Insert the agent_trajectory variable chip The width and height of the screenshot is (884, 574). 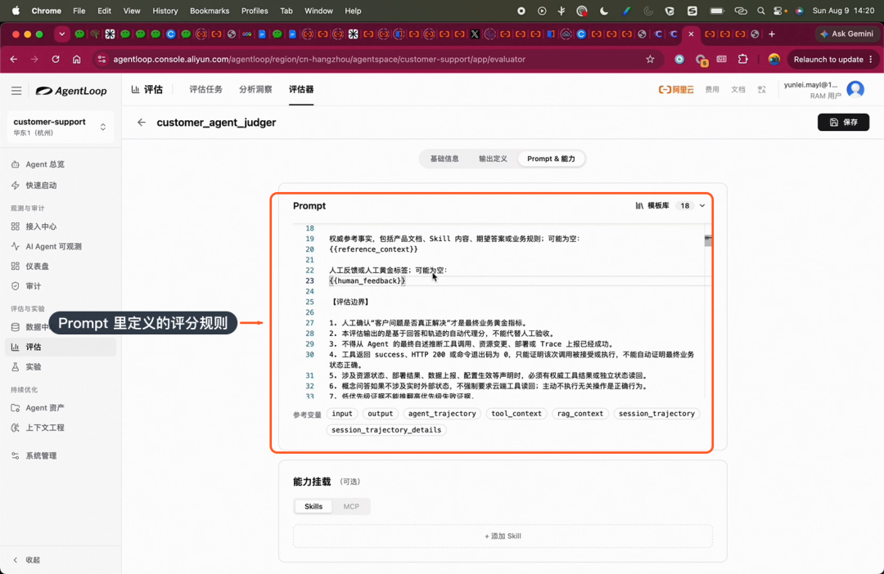[442, 414]
